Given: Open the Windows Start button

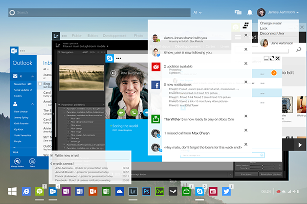Looking at the screenshot, I should click(12, 191).
